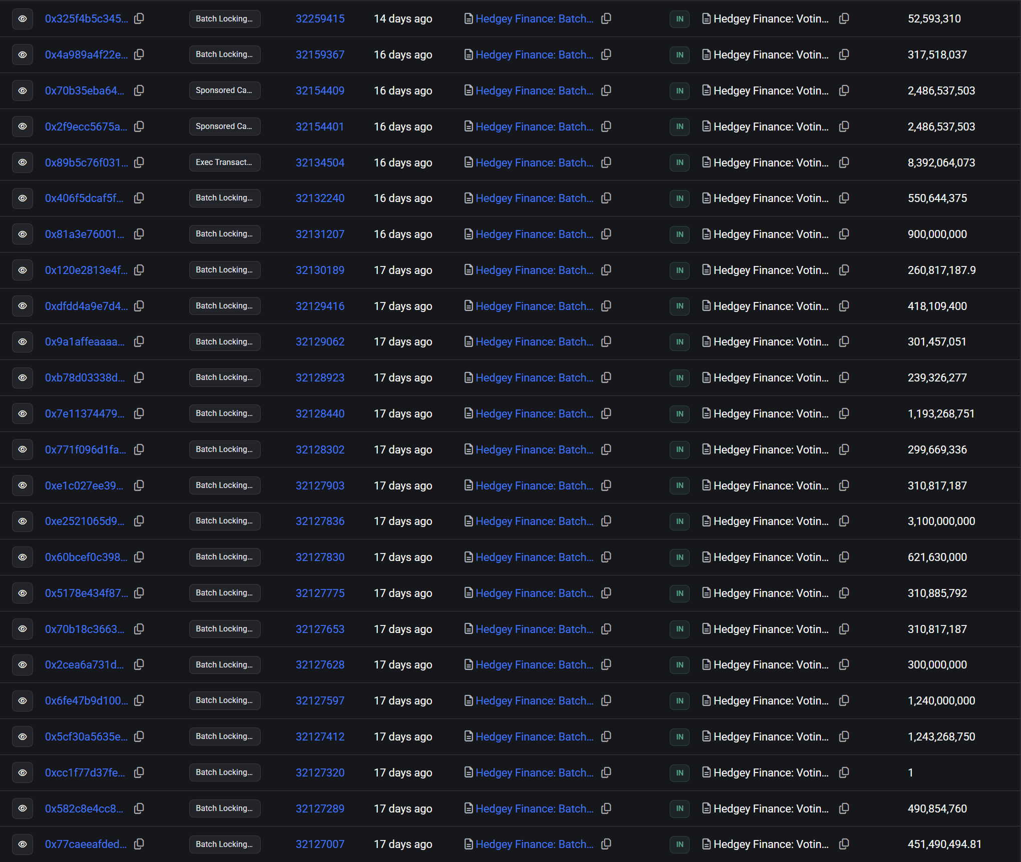Preview transaction 0x2f9ecc5675a with eye icon
The image size is (1021, 862).
[23, 126]
